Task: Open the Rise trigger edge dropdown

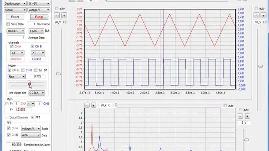Action: (x=17, y=76)
